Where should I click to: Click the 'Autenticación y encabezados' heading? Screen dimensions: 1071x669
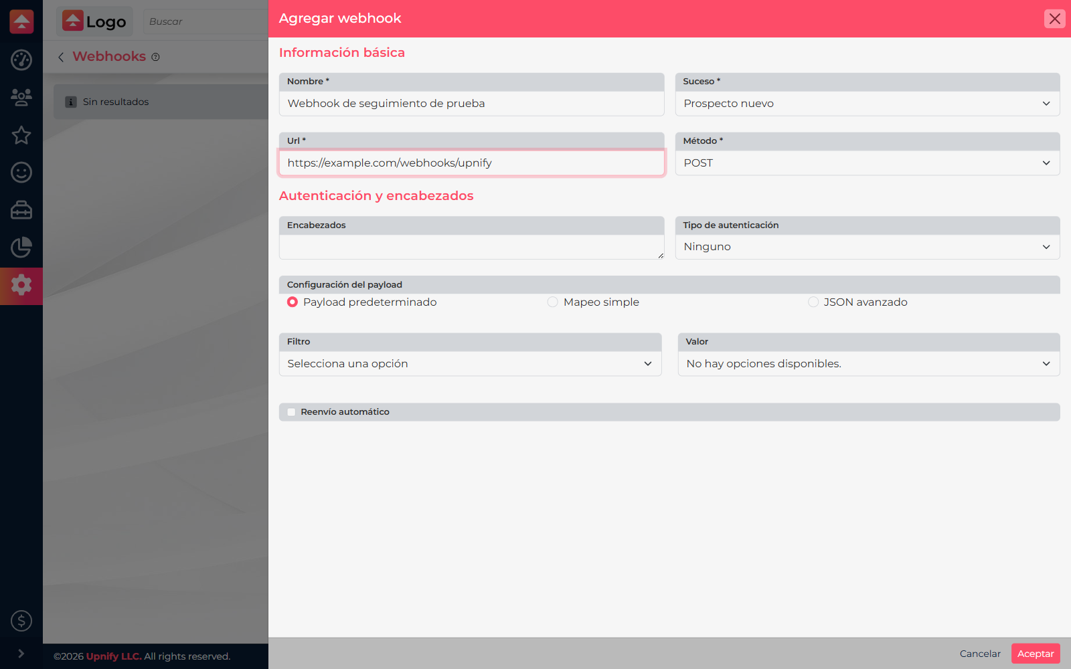[x=376, y=196]
